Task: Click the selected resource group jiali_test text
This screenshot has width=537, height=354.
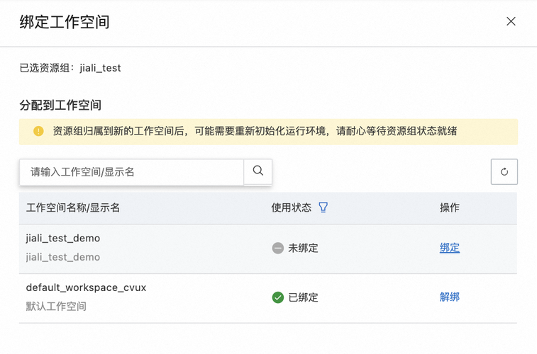Action: [100, 68]
